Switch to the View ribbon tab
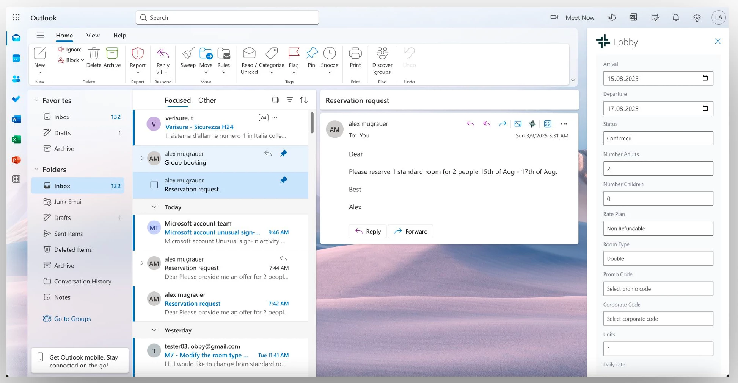The width and height of the screenshot is (738, 383). [93, 35]
